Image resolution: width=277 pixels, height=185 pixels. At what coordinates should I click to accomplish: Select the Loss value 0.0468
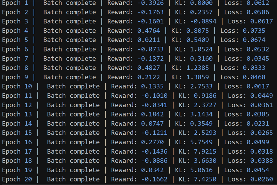tap(254, 77)
